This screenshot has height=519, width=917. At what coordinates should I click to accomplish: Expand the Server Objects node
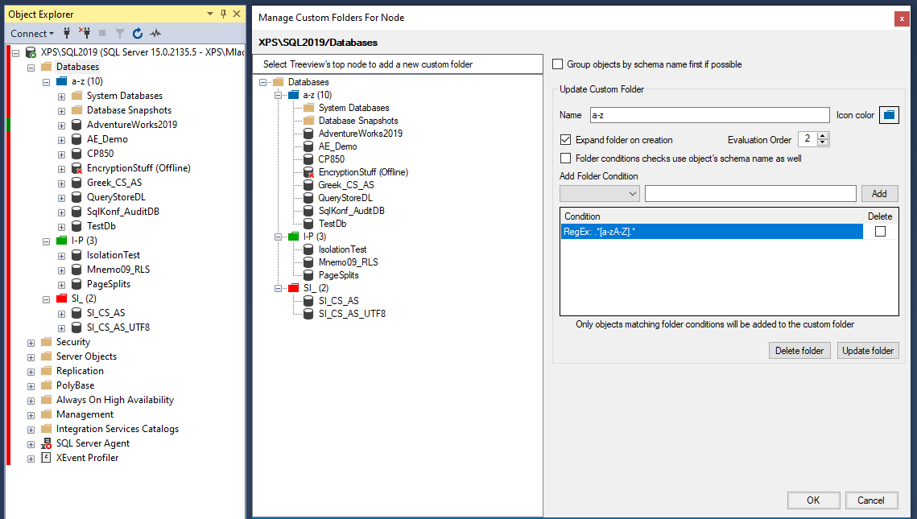31,357
